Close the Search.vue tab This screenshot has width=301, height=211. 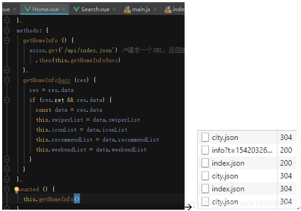[x=114, y=9]
